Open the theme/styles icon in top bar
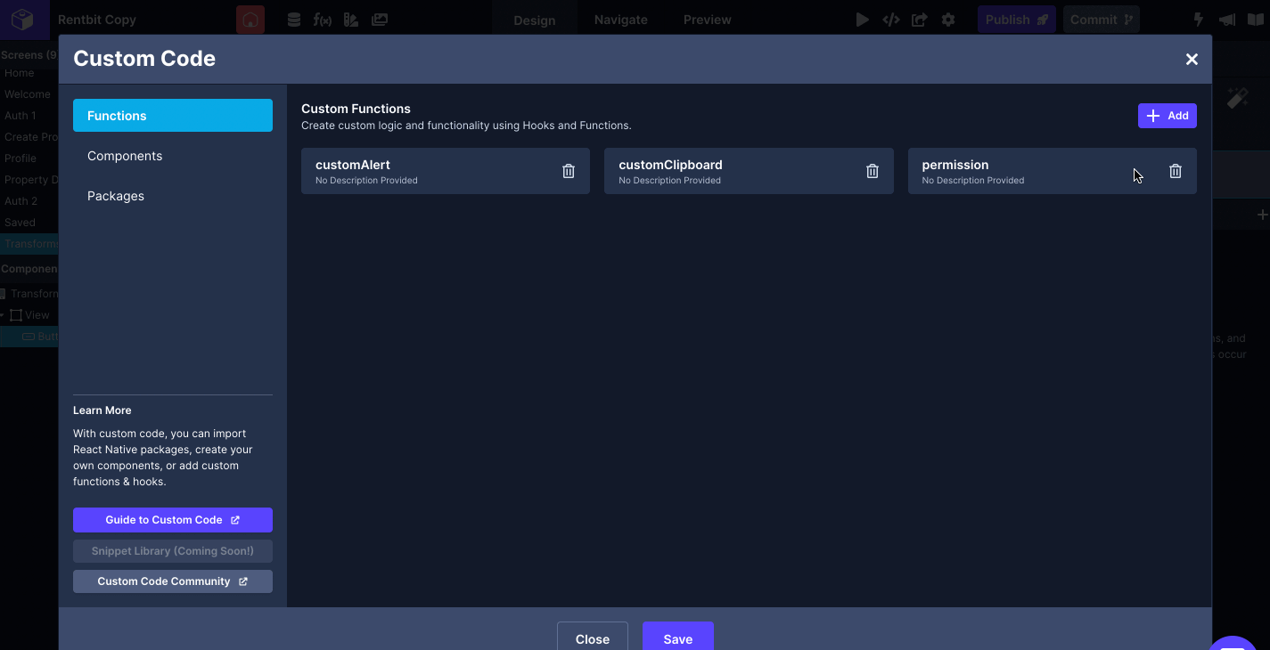The height and width of the screenshot is (650, 1270). pyautogui.click(x=351, y=20)
